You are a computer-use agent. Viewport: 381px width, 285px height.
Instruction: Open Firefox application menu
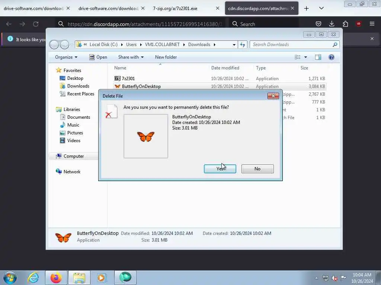click(x=372, y=24)
